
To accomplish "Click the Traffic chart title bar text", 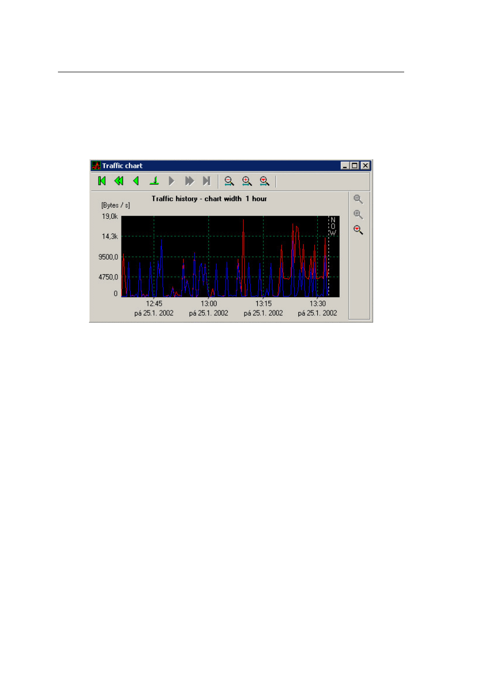I will (123, 166).
